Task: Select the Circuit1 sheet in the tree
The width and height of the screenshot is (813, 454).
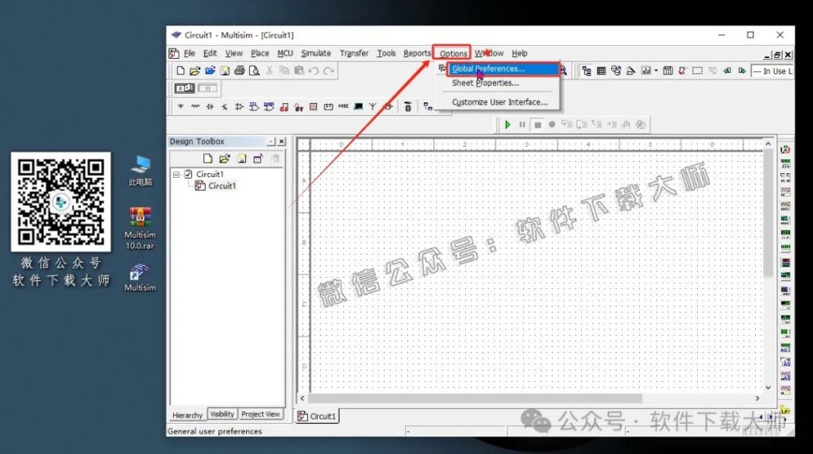Action: [x=222, y=186]
